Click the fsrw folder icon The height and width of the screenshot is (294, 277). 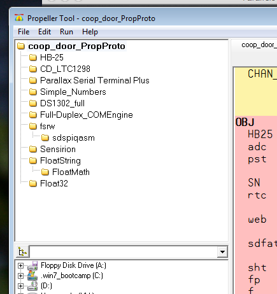[33, 126]
